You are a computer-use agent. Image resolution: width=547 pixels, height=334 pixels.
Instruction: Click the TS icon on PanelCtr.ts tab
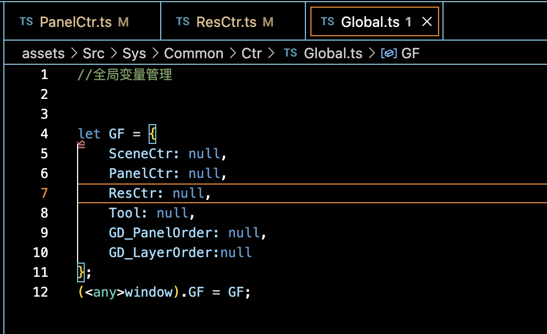[26, 22]
